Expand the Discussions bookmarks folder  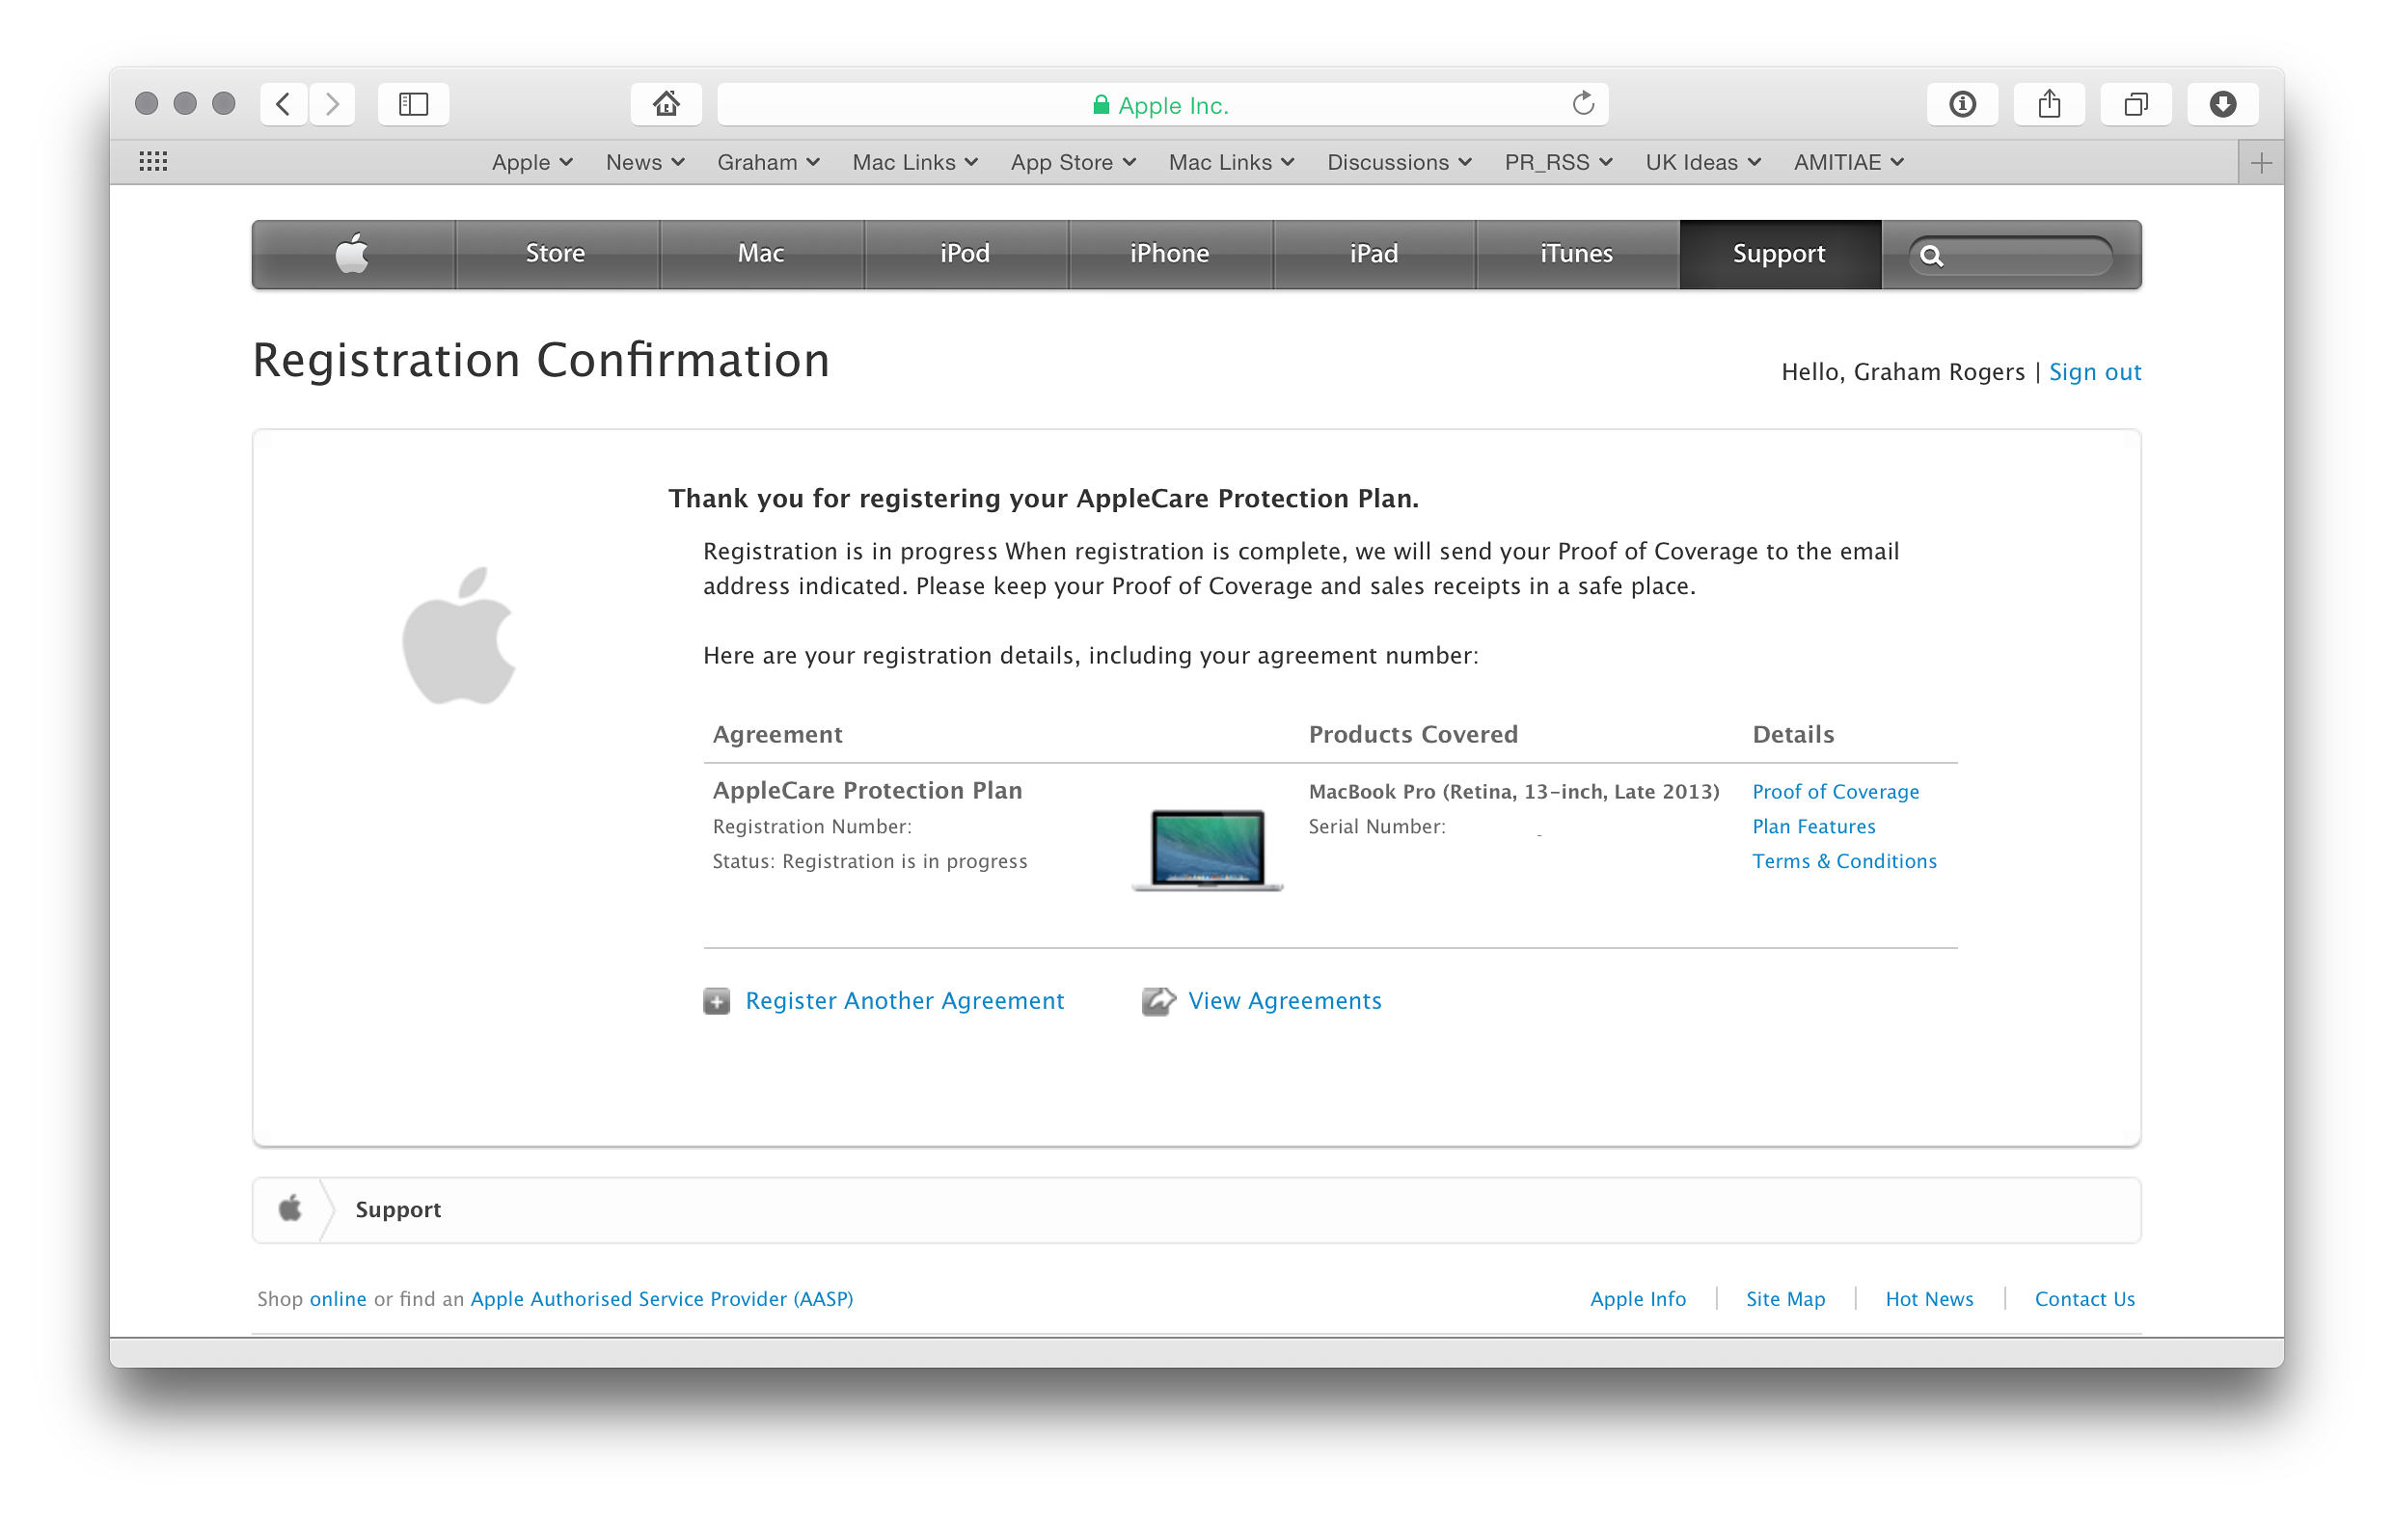coord(1399,162)
